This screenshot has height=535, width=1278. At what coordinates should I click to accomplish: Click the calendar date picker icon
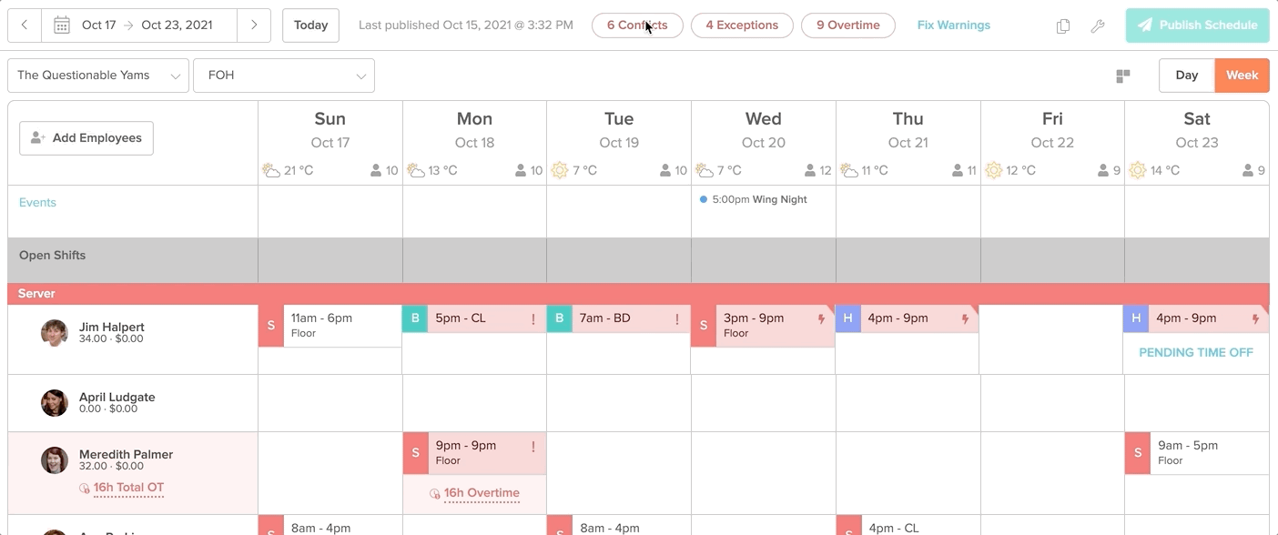(62, 25)
